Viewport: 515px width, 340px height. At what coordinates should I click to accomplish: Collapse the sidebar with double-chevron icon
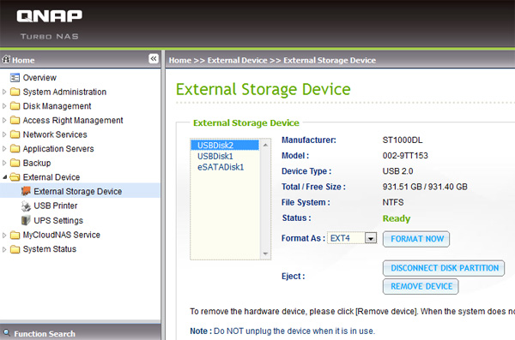[154, 59]
